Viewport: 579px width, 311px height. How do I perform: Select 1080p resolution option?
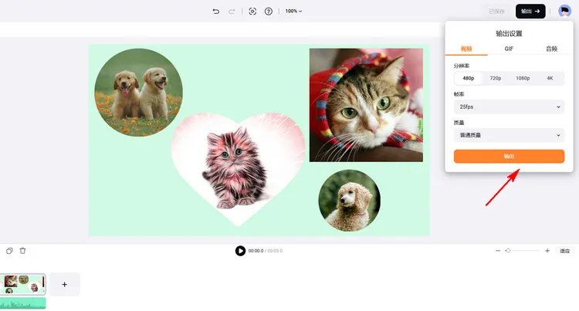[523, 79]
